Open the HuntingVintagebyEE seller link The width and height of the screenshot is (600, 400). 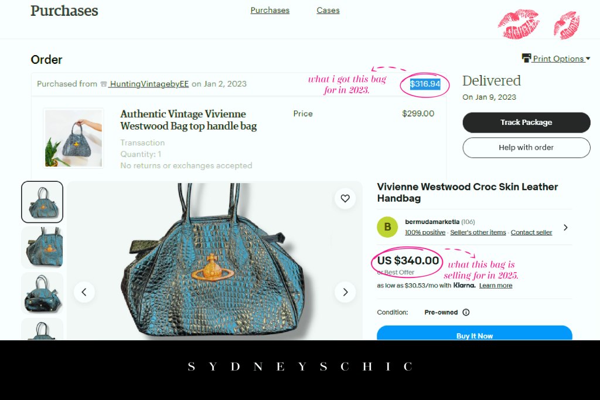coord(149,84)
